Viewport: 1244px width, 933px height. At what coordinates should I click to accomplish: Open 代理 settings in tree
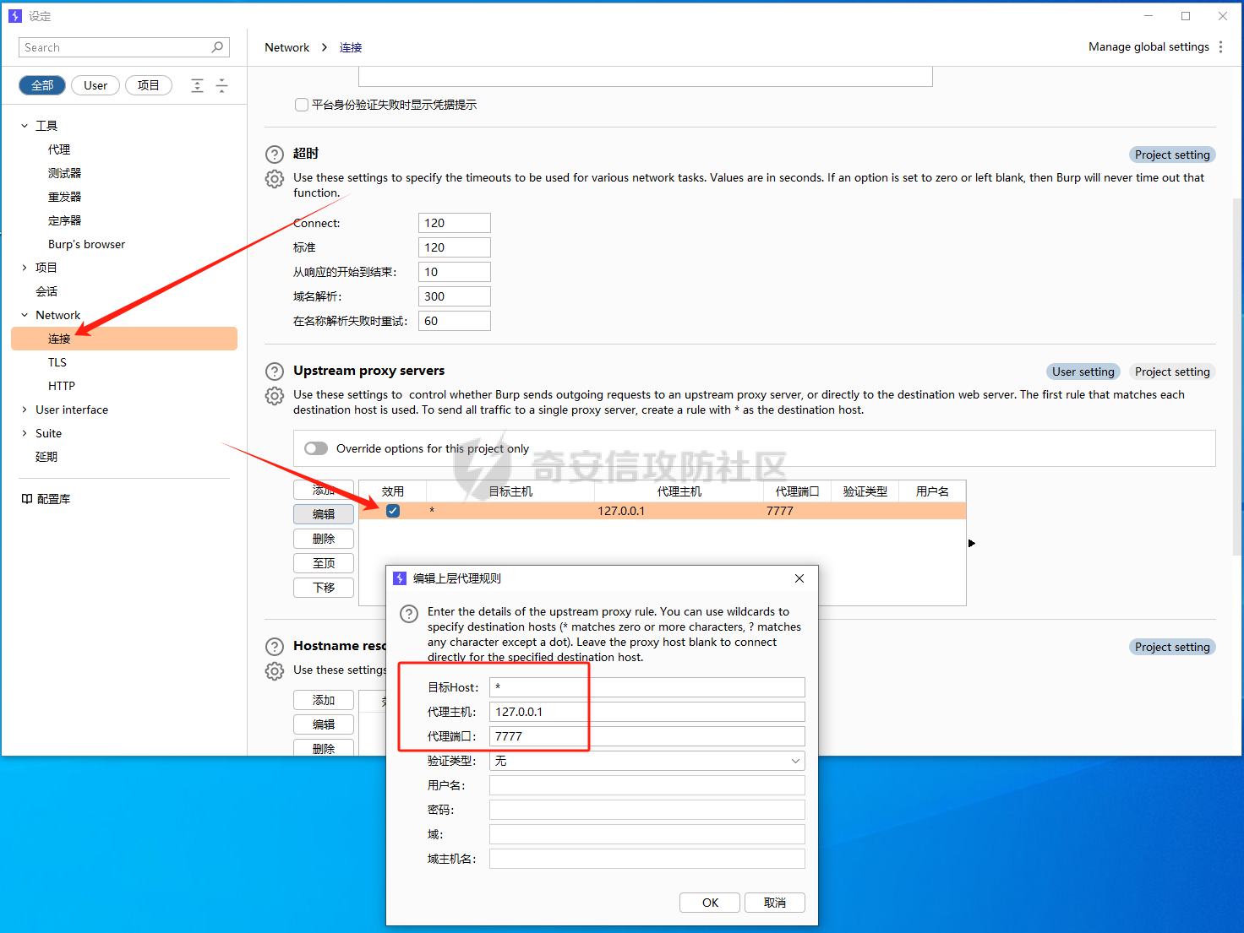point(59,149)
